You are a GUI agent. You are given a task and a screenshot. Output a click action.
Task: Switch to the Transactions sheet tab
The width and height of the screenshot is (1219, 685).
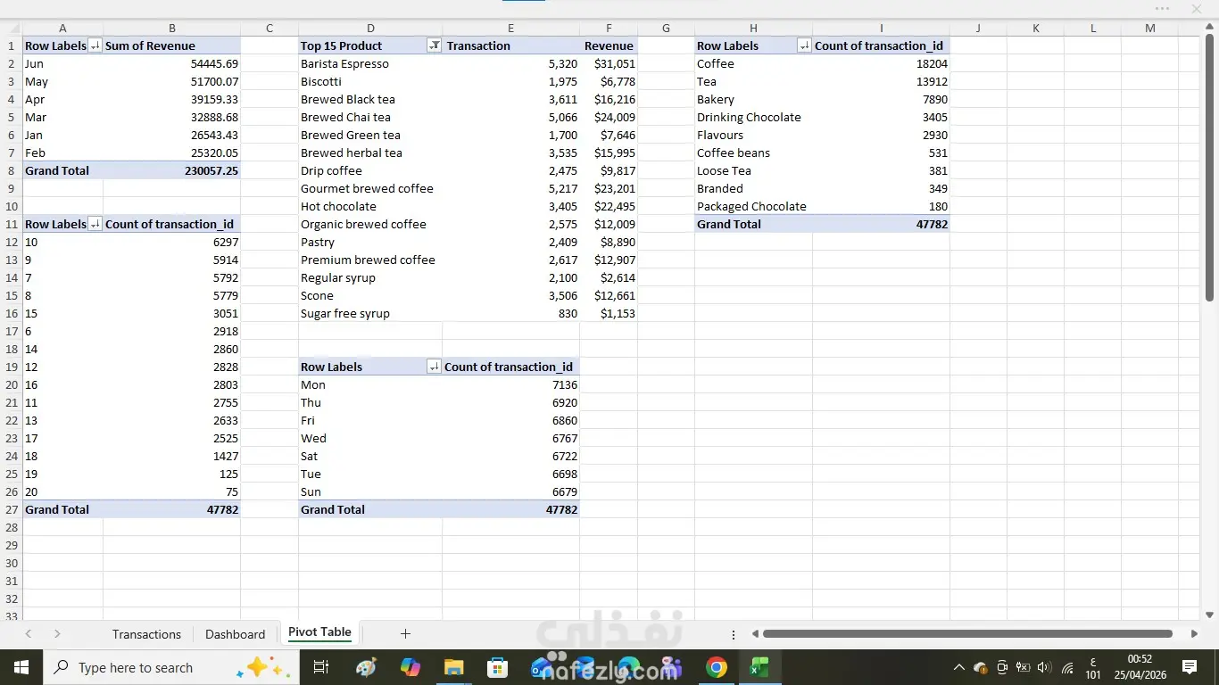pyautogui.click(x=146, y=634)
